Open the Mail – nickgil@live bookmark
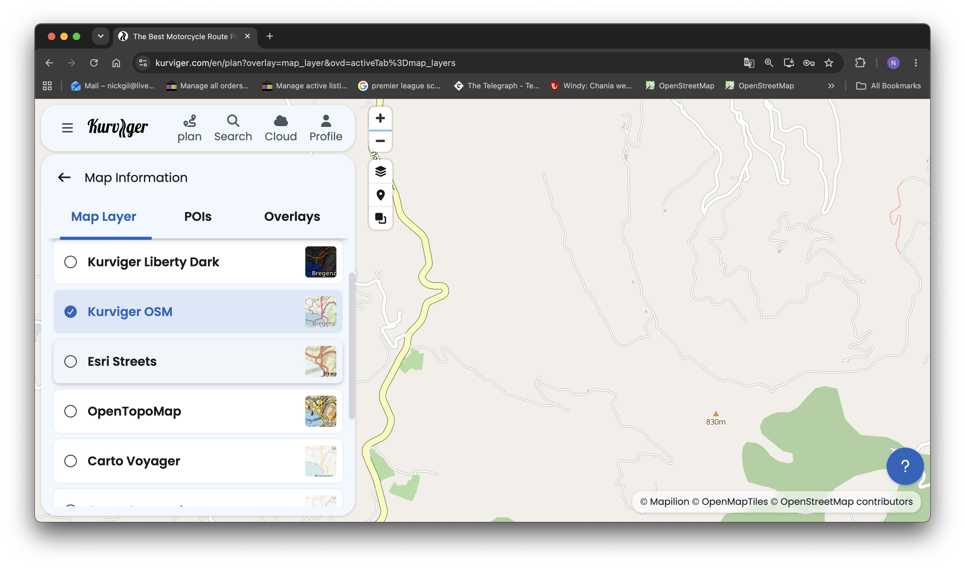Screen dimensions: 965x568 pyautogui.click(x=113, y=86)
